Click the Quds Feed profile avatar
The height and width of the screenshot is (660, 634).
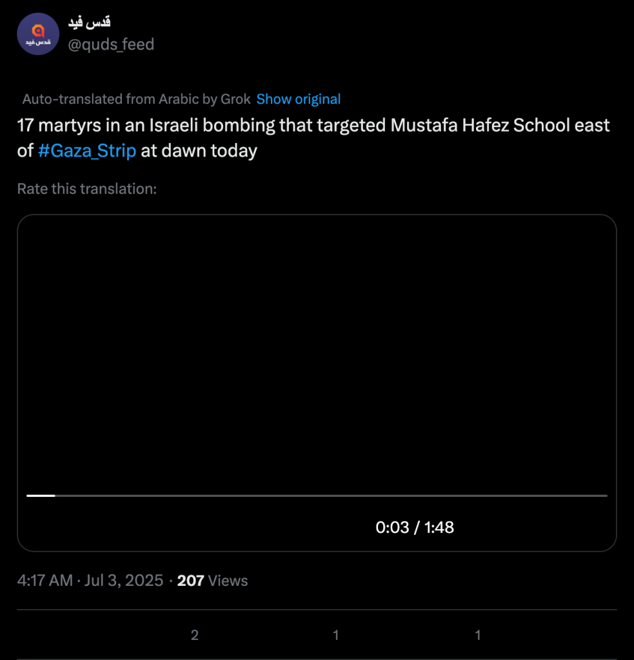[x=38, y=34]
